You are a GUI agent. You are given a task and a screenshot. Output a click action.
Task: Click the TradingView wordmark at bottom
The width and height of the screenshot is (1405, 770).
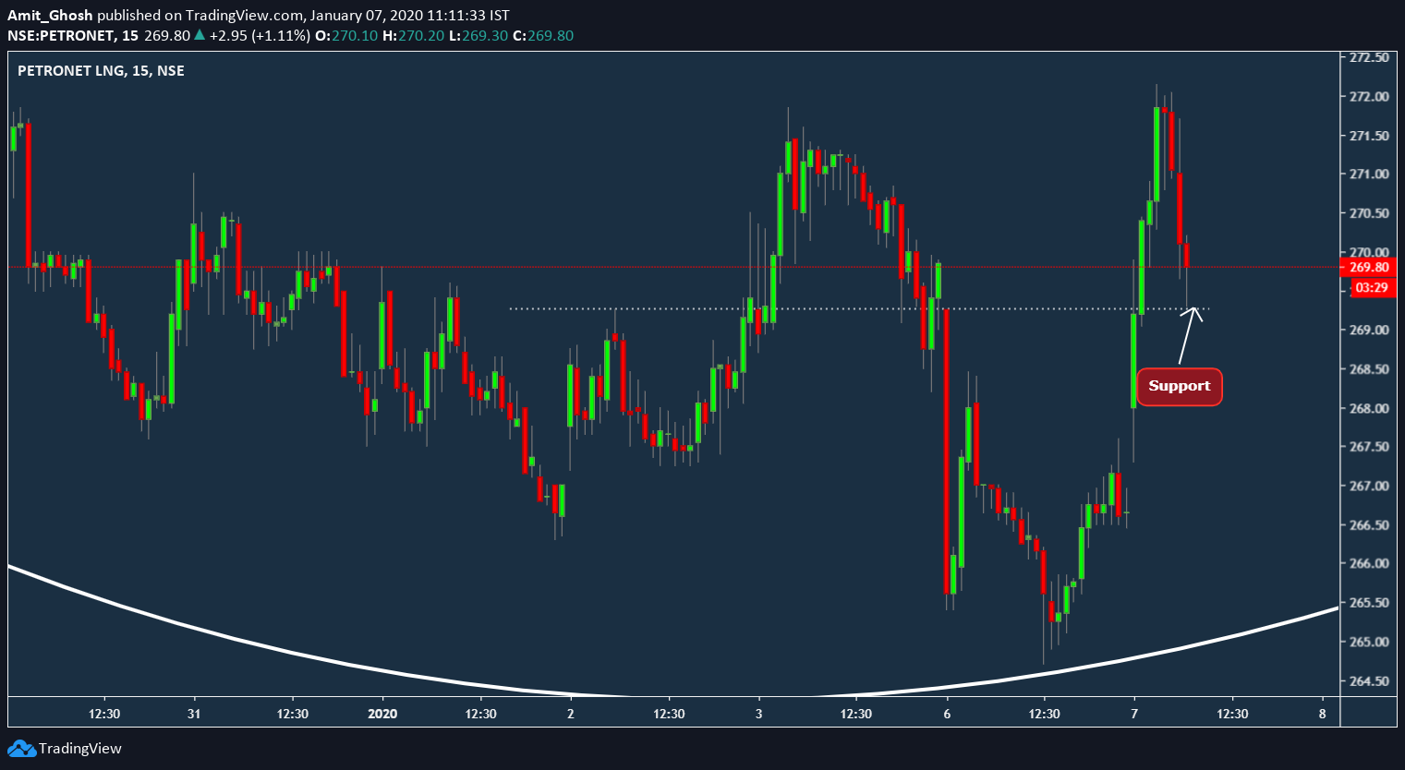point(79,749)
